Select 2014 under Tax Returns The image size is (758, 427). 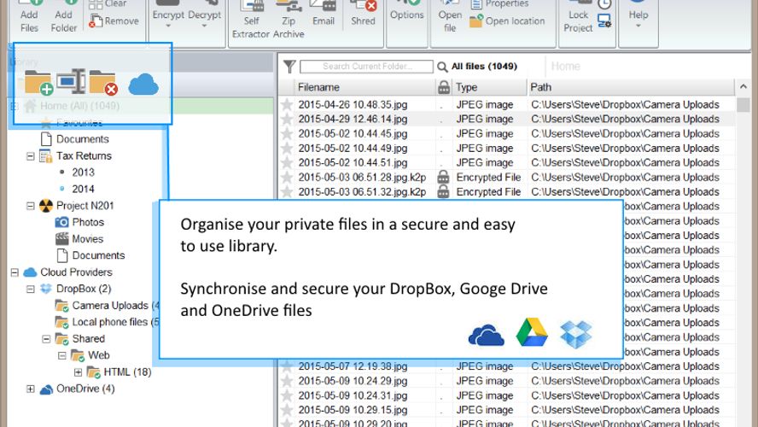[83, 189]
